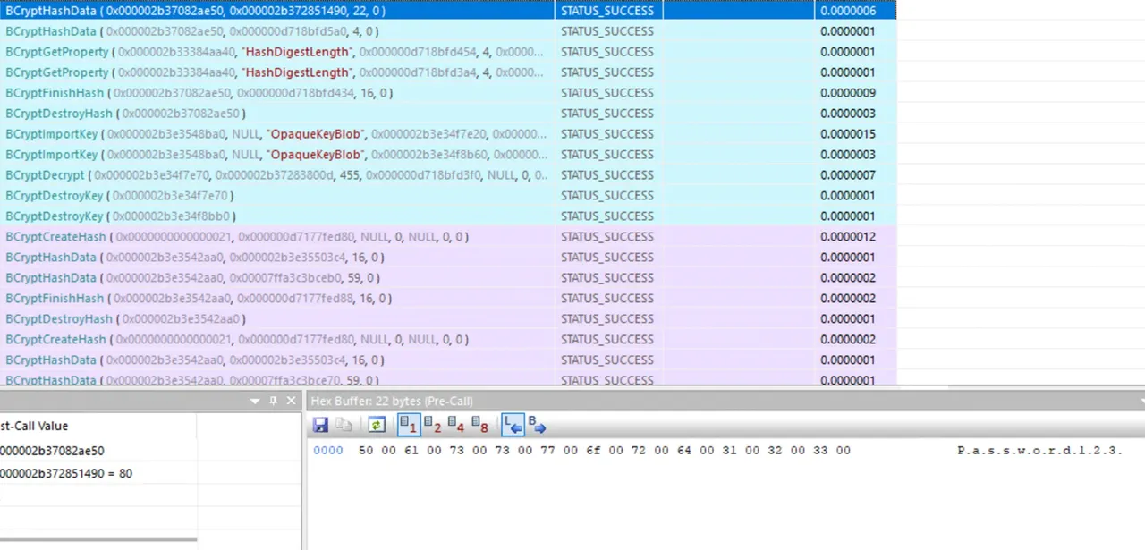
Task: Switch to big-endian byte order
Action: 537,424
